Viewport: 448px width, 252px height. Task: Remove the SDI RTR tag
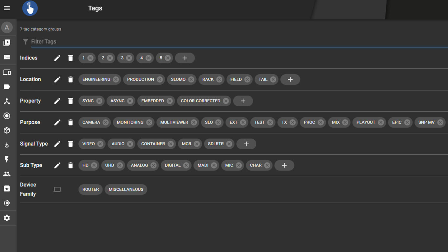tap(229, 144)
